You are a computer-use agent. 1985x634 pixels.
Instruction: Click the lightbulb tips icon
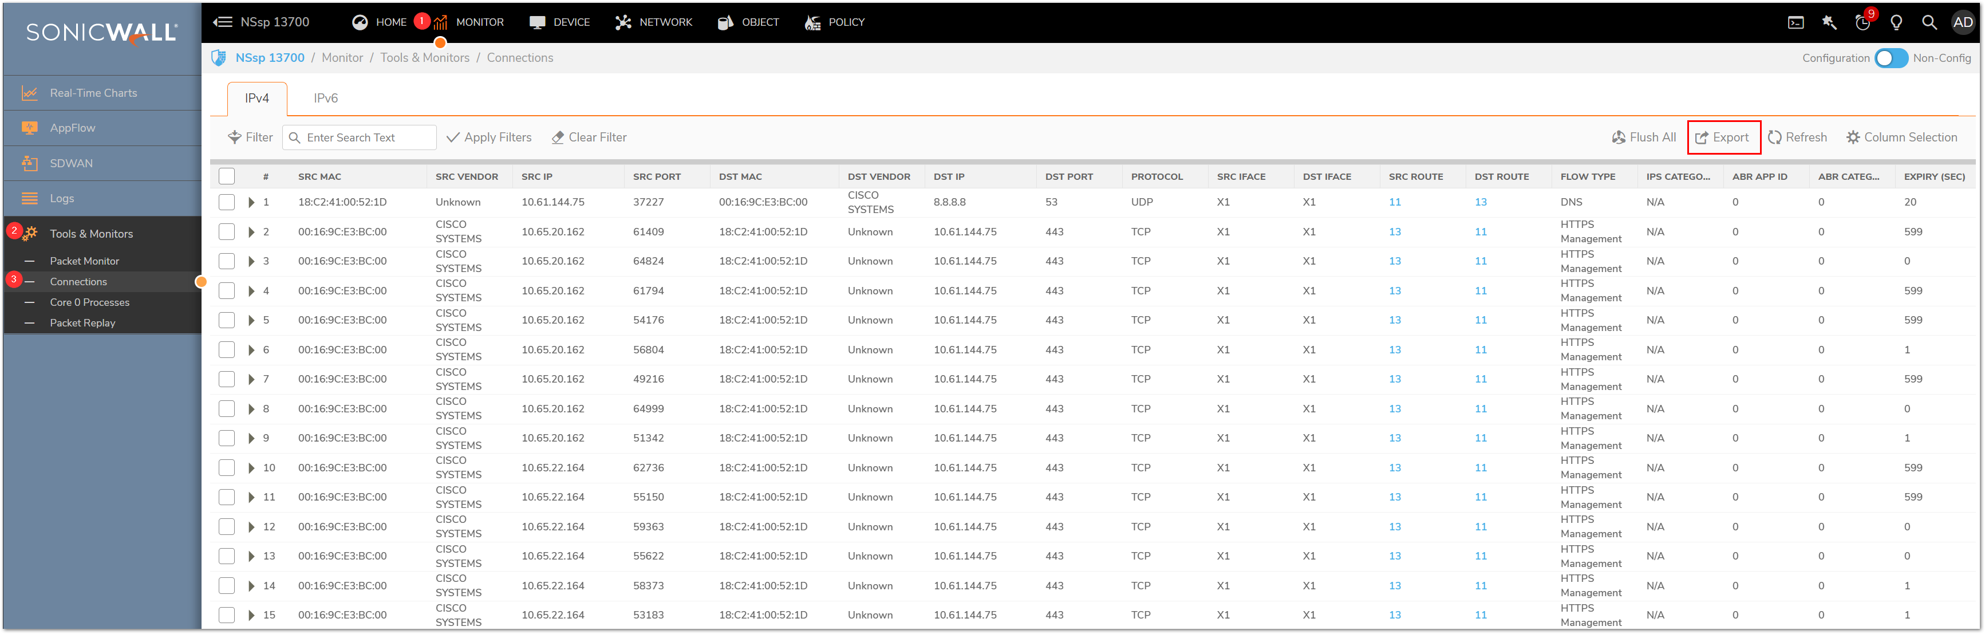(x=1896, y=22)
